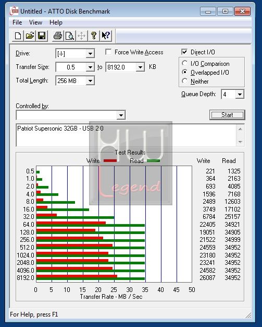The height and width of the screenshot is (327, 262).
Task: Expand the Drive selection dropdown
Action: (x=90, y=54)
